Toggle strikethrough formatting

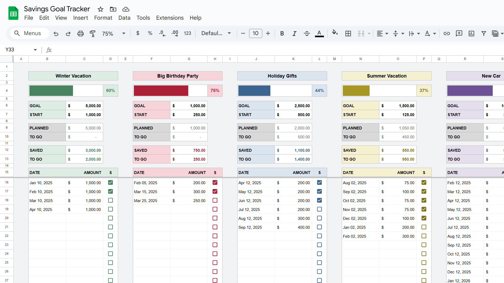point(307,34)
